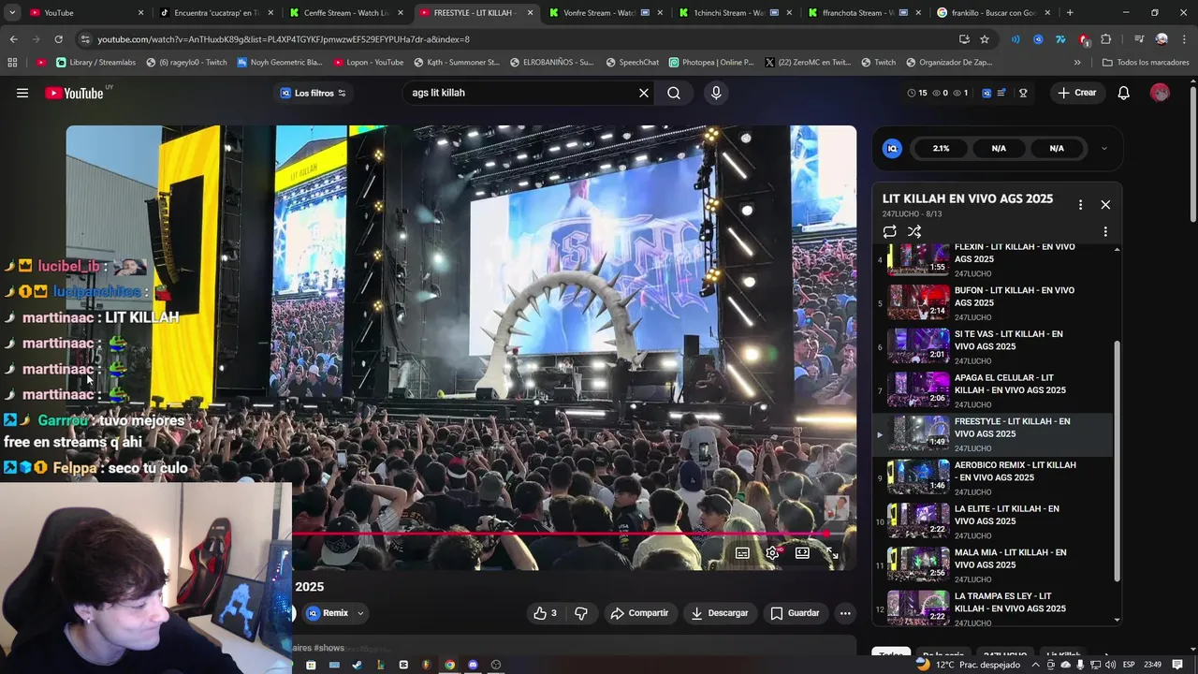1198x674 pixels.
Task: Open vidIQ list icon in header
Action: 1001,93
